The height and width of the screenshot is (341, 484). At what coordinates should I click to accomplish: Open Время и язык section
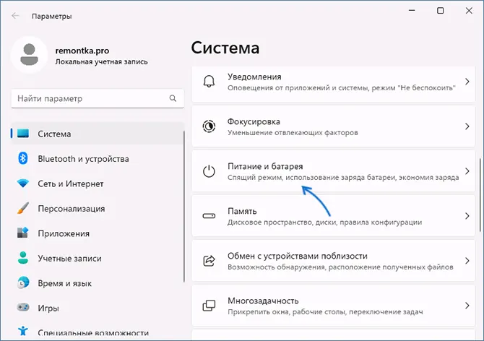[98, 283]
